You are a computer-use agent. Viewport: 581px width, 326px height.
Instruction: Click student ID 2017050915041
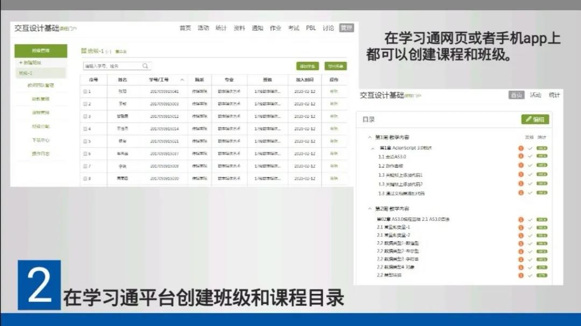click(x=164, y=91)
